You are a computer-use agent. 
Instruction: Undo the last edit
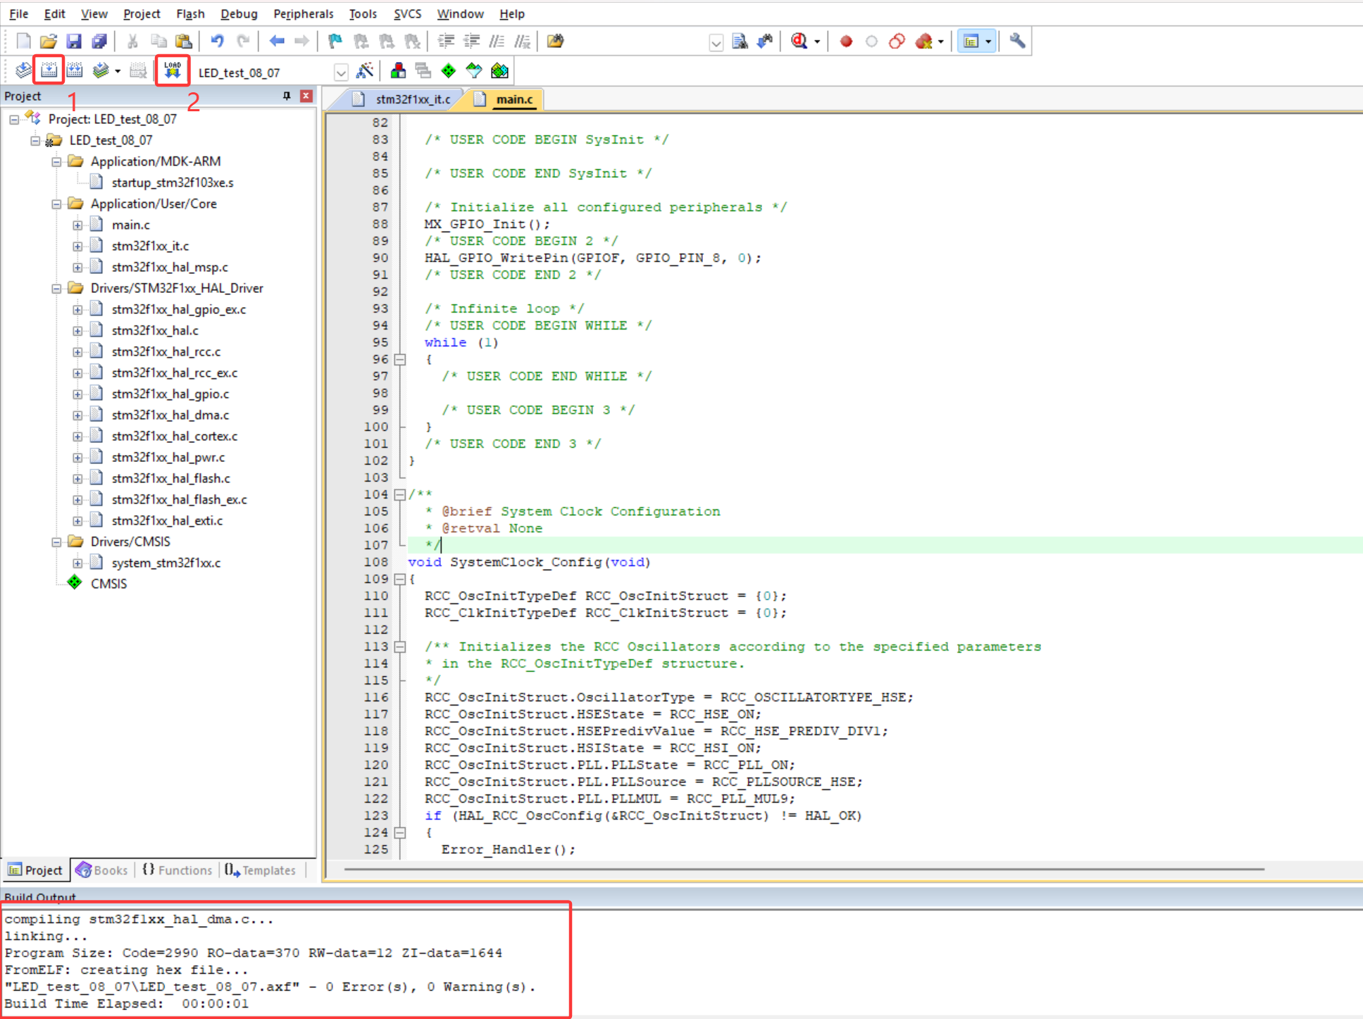pos(217,41)
